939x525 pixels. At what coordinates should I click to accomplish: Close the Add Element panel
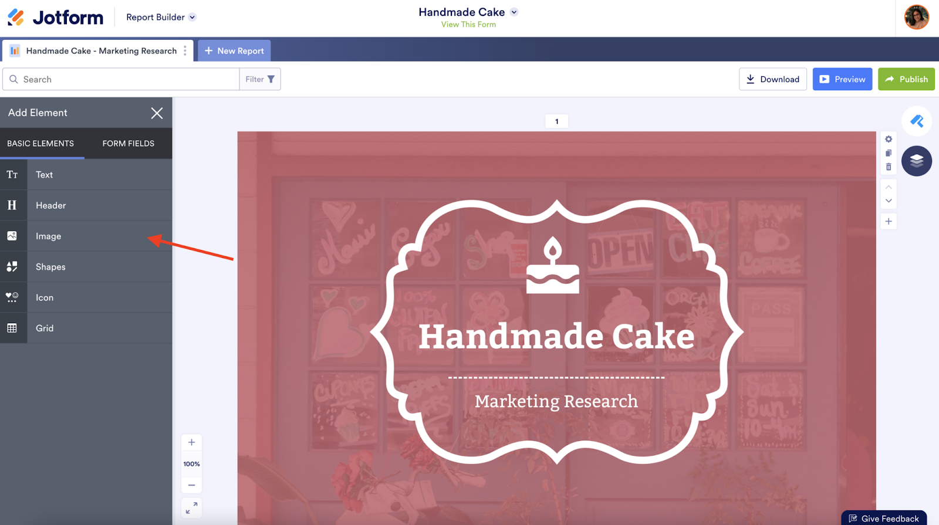point(157,113)
